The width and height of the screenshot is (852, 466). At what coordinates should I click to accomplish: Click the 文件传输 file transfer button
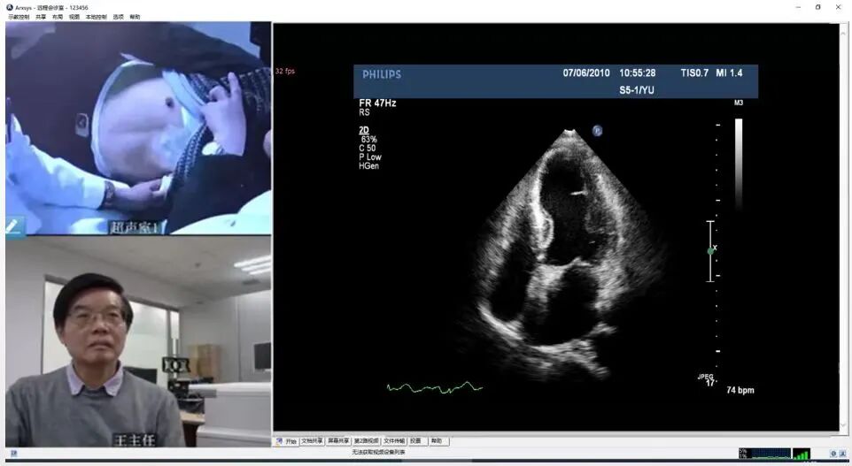[394, 441]
